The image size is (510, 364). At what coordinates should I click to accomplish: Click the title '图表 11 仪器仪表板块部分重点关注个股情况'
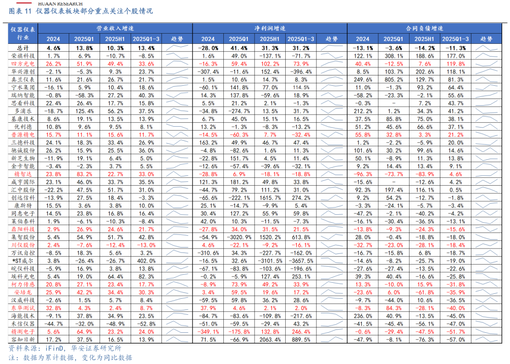click(80, 11)
